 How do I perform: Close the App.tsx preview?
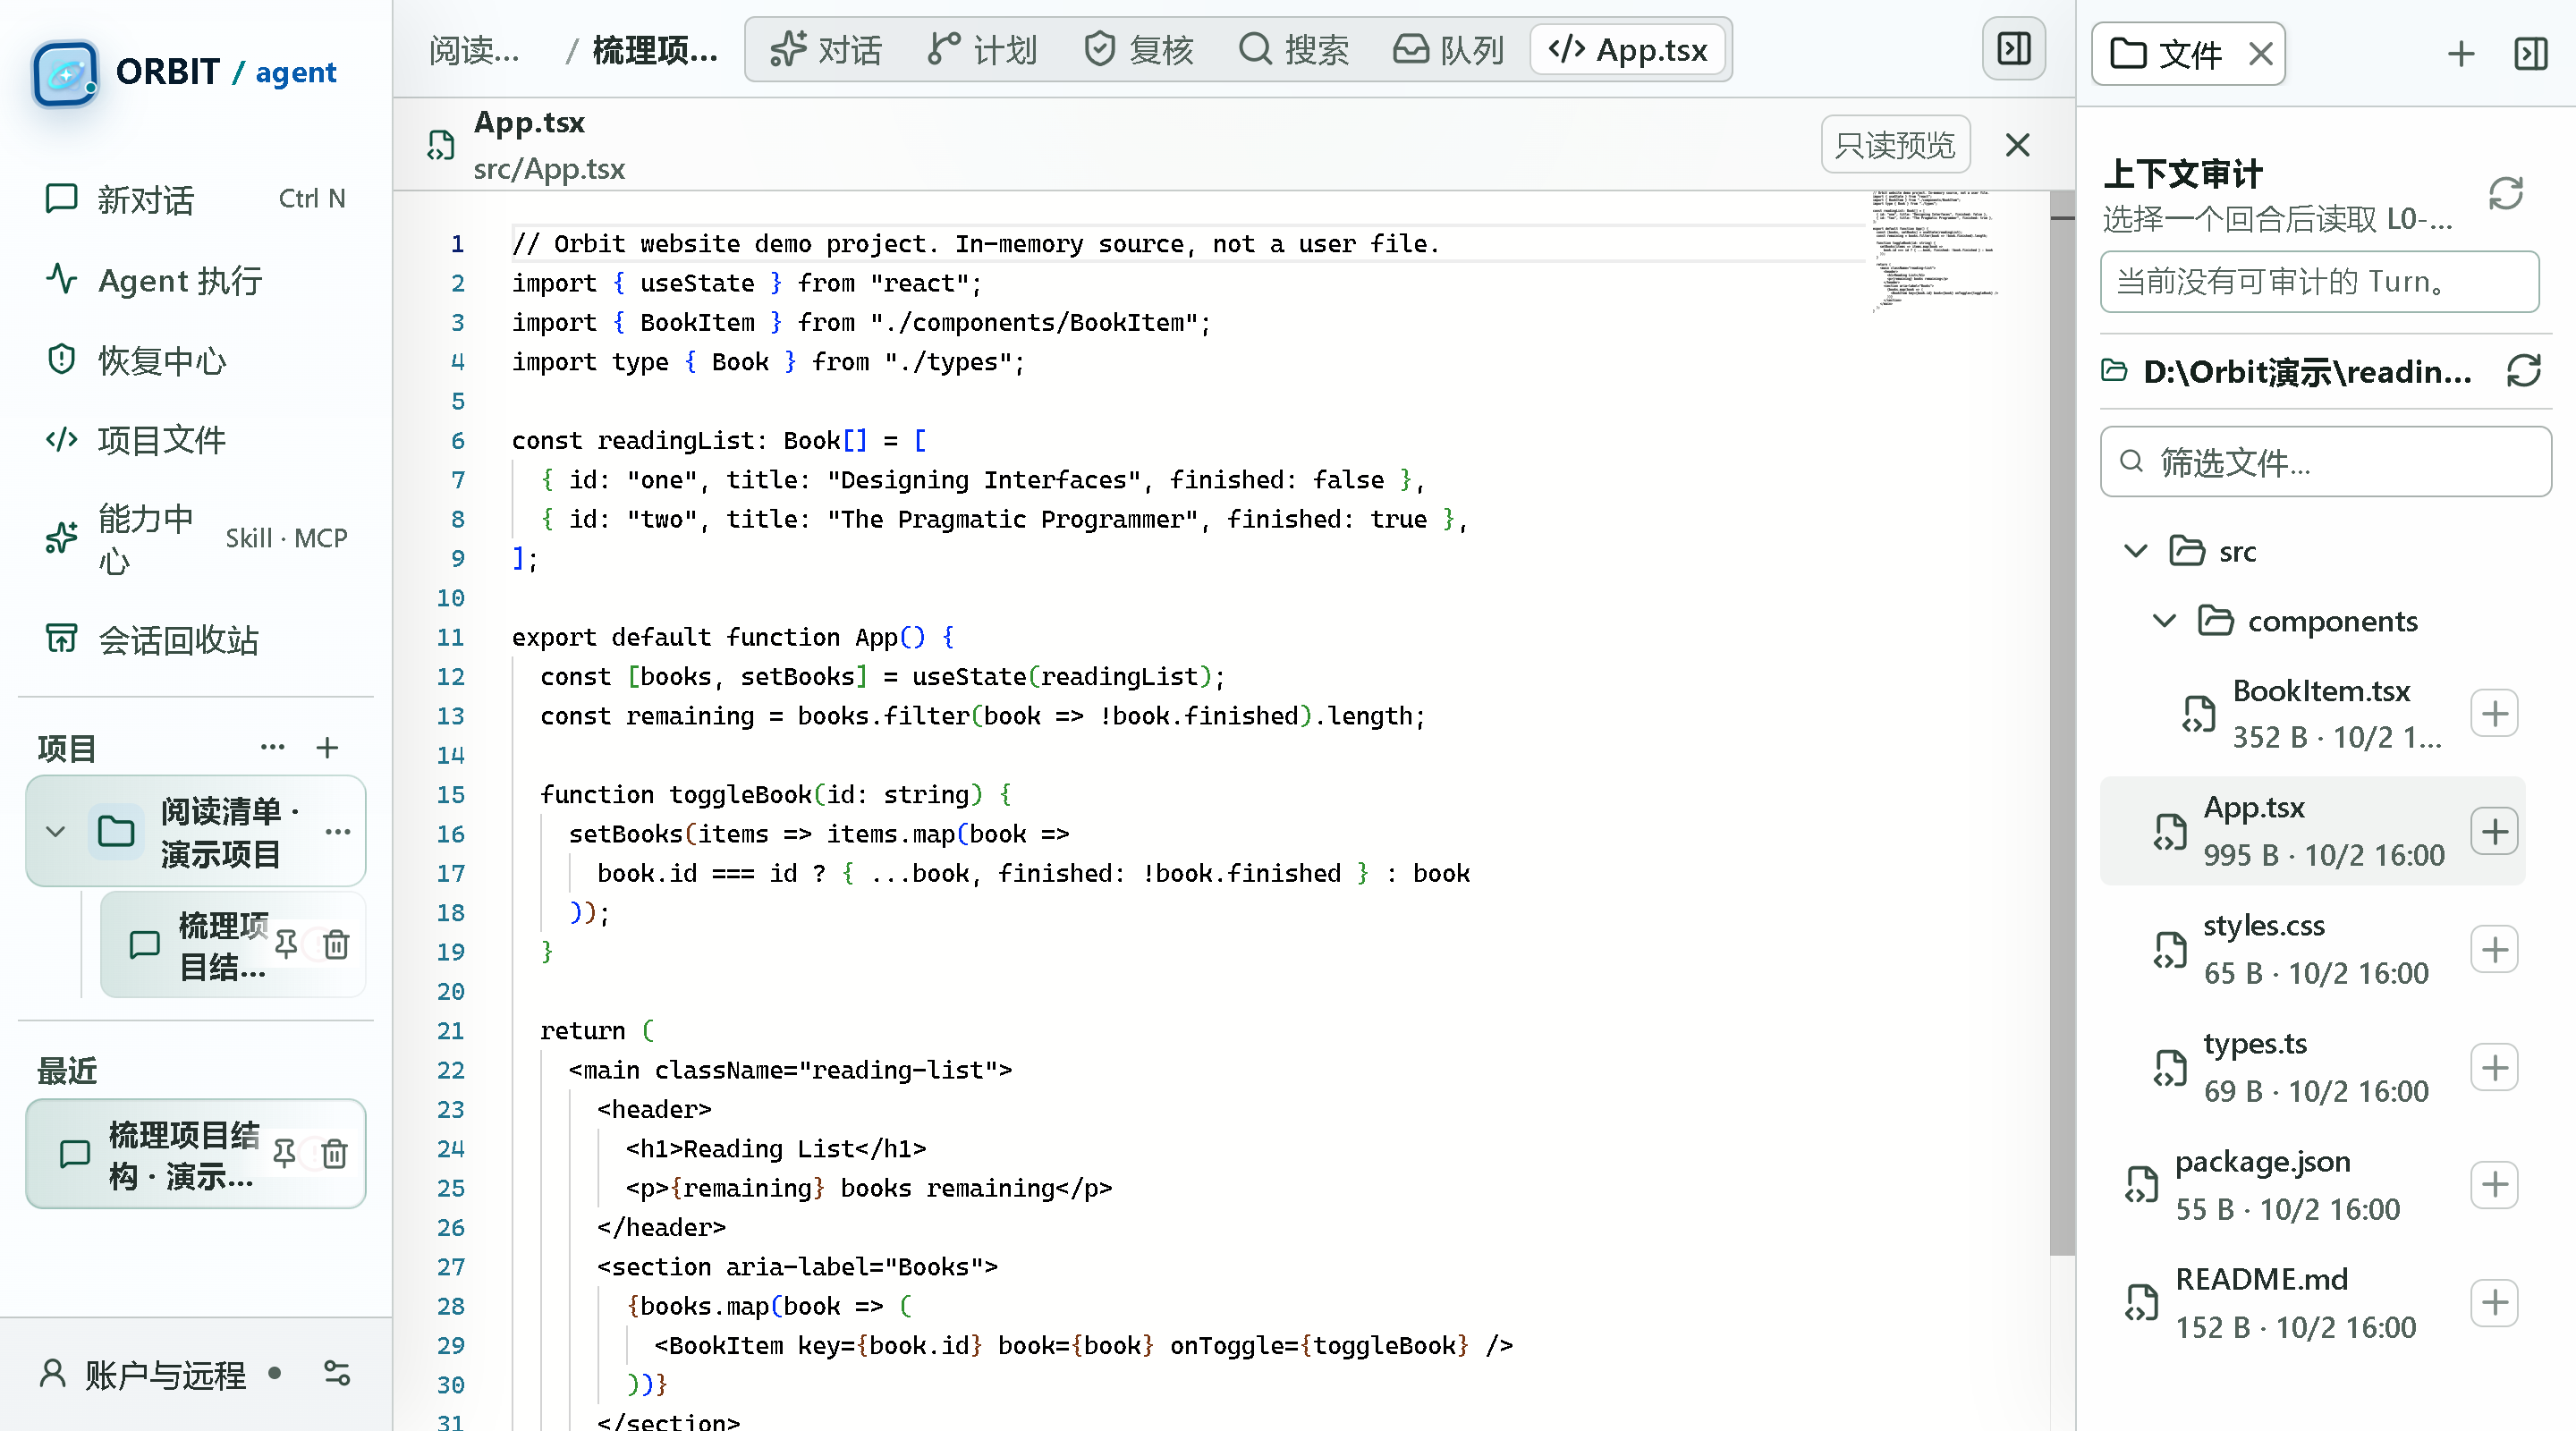(2018, 145)
